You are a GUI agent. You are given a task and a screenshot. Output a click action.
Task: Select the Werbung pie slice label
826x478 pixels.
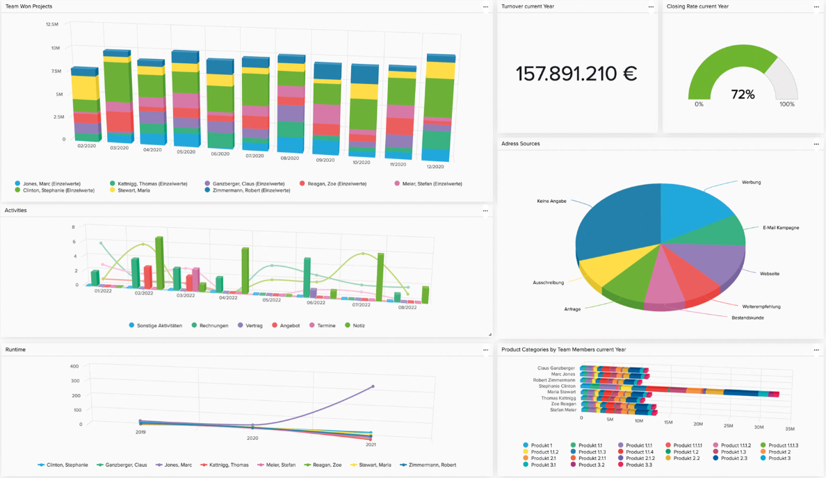(751, 182)
